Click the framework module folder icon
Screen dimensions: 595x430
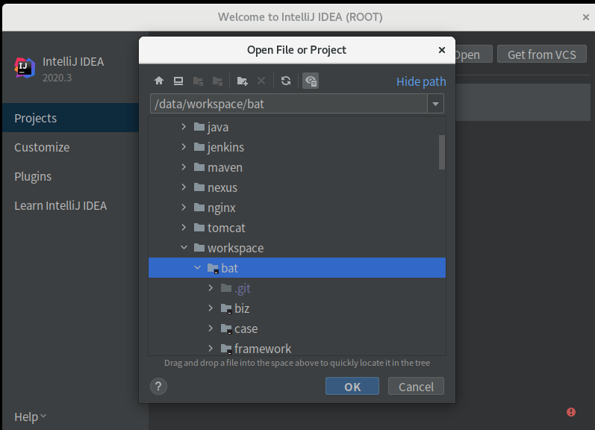[226, 349]
